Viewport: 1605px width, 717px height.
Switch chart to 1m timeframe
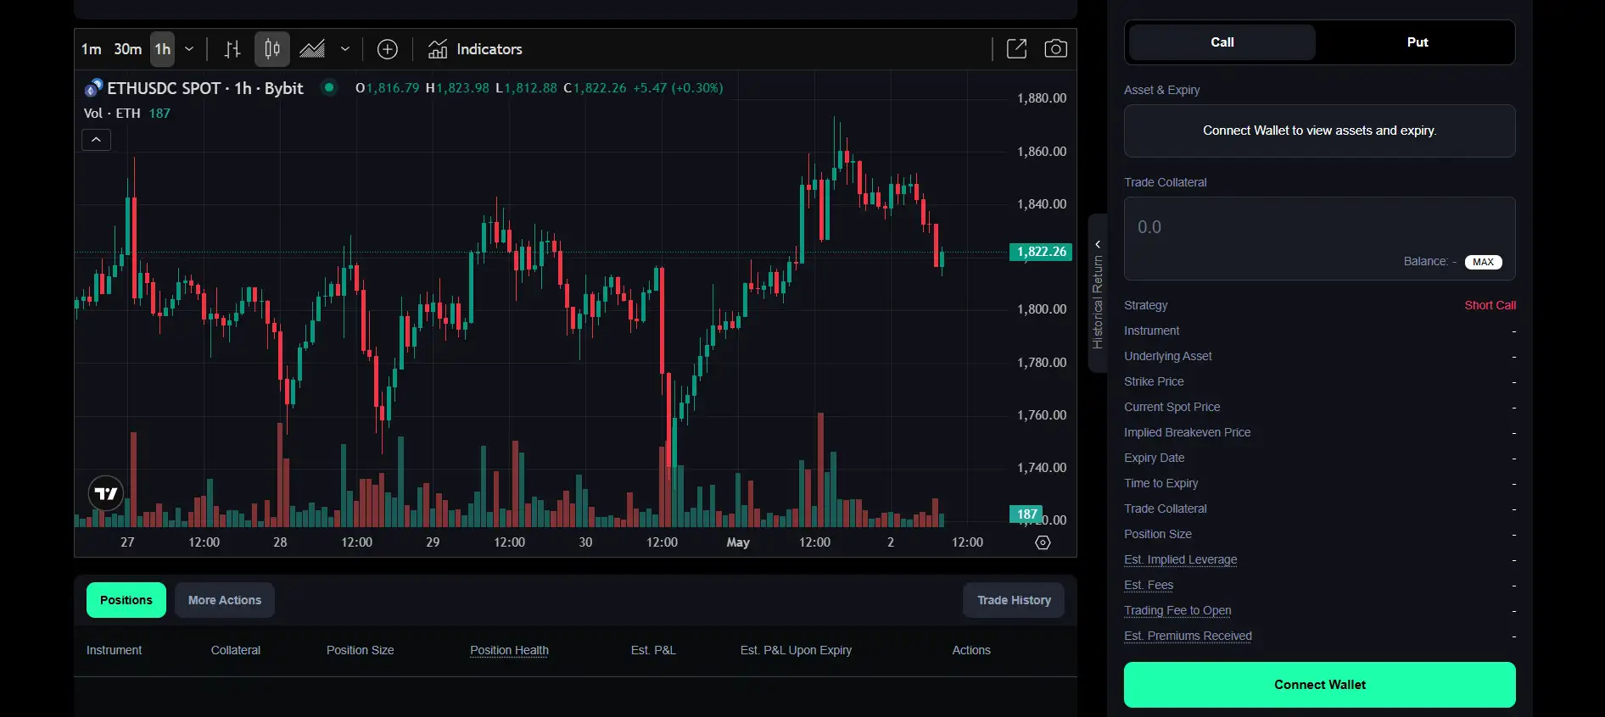pos(91,49)
